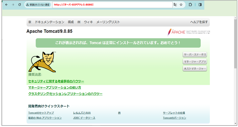Open the 構成 nav item
Viewport: 238px width, 127px height.
pos(71,22)
